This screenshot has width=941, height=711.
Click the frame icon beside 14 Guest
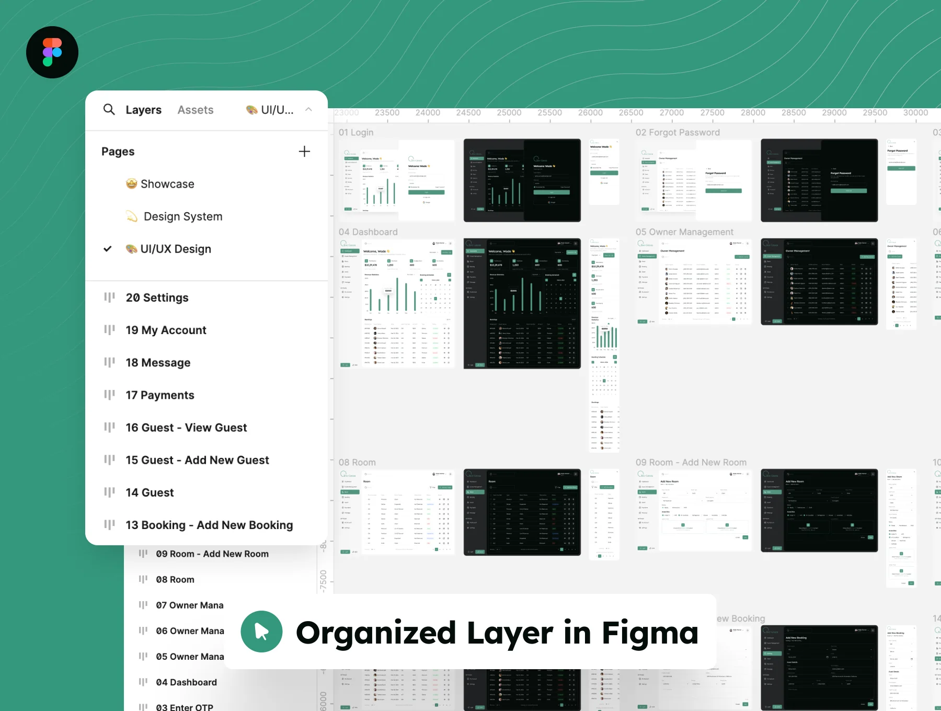[109, 492]
